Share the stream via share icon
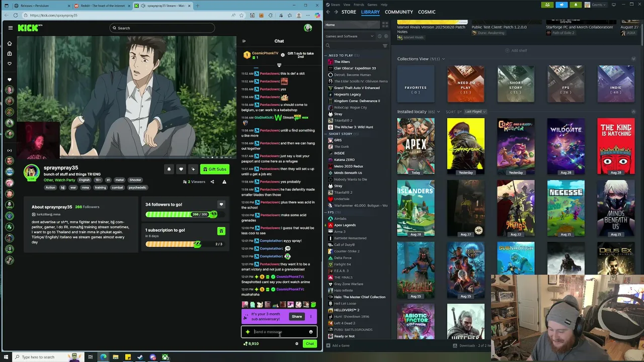 212,182
